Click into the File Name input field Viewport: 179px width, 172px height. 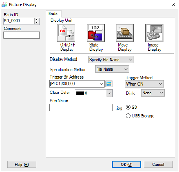click(81, 107)
